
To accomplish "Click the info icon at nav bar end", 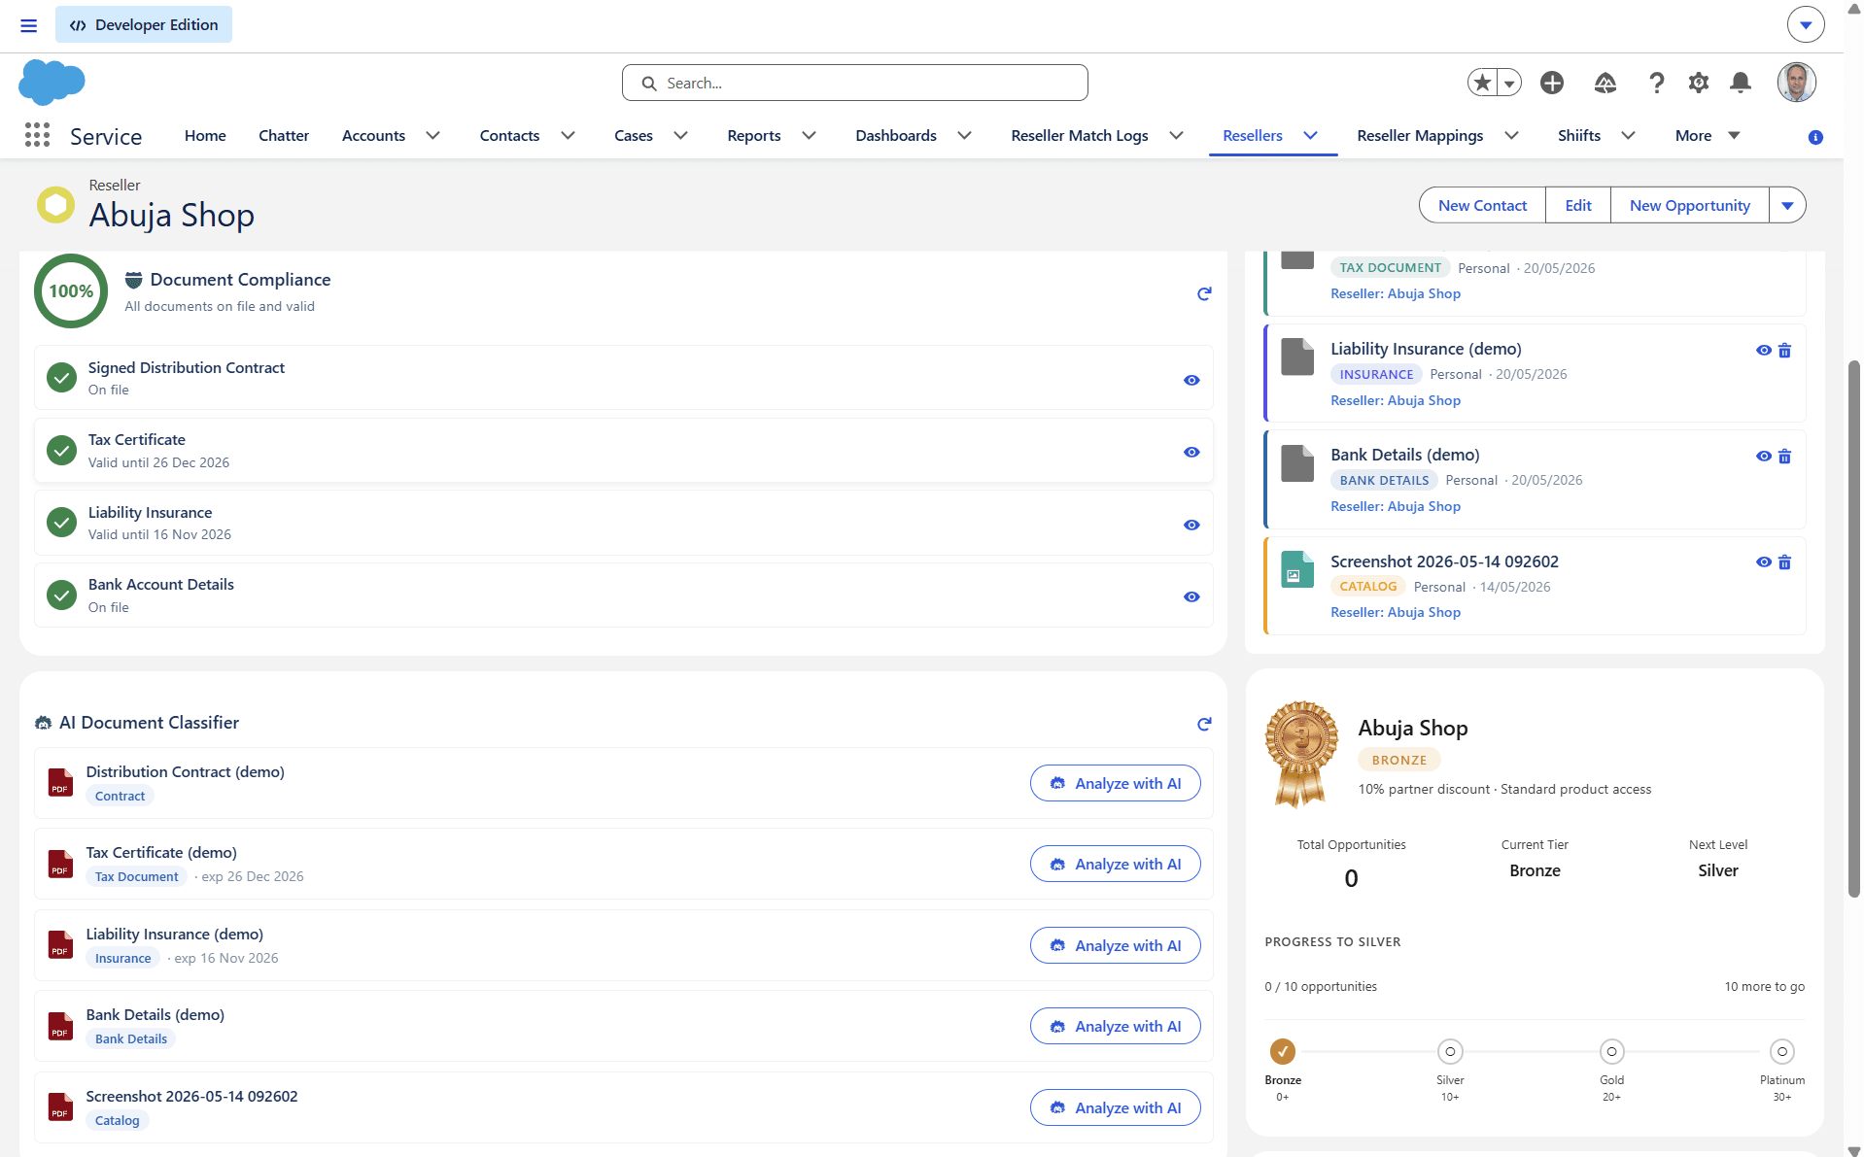I will coord(1815,137).
